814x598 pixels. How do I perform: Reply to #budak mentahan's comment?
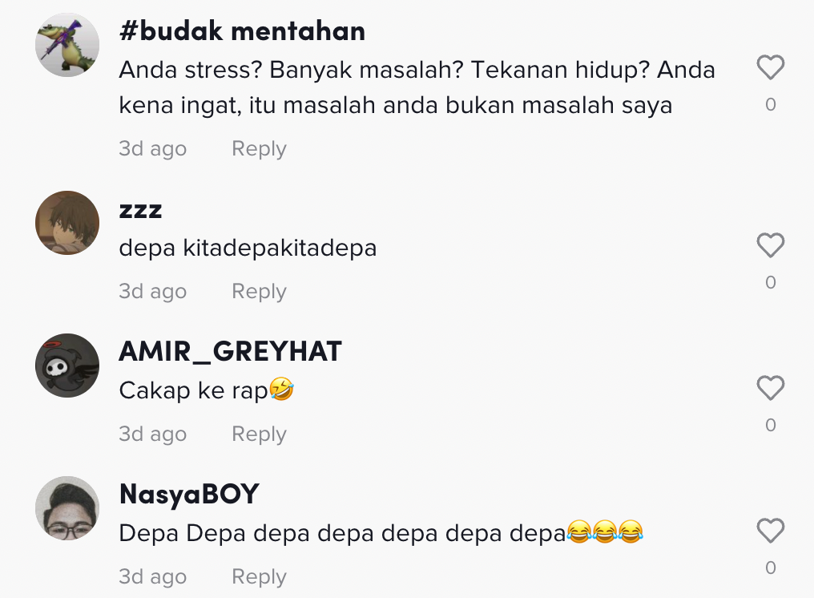point(259,149)
